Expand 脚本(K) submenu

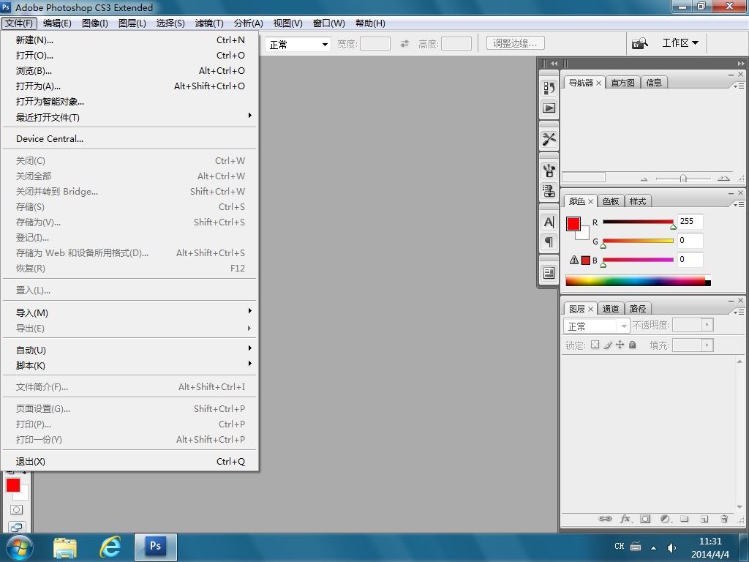coord(129,365)
